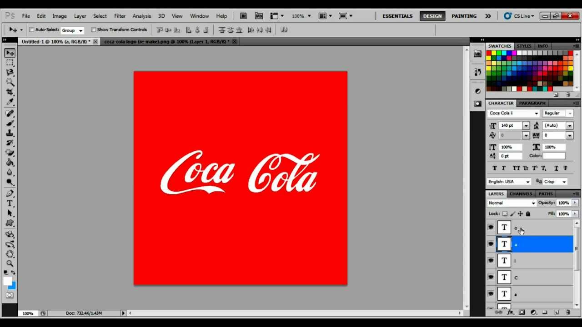
Task: Open the Layer menu
Action: coord(80,16)
